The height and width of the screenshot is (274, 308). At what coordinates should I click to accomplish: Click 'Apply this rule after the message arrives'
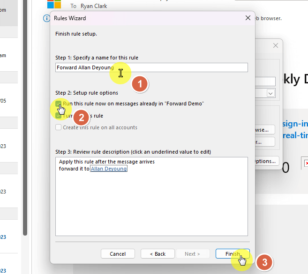click(107, 162)
